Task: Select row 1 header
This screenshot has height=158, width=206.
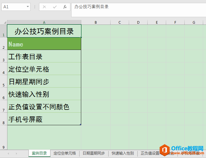Action: point(3,31)
